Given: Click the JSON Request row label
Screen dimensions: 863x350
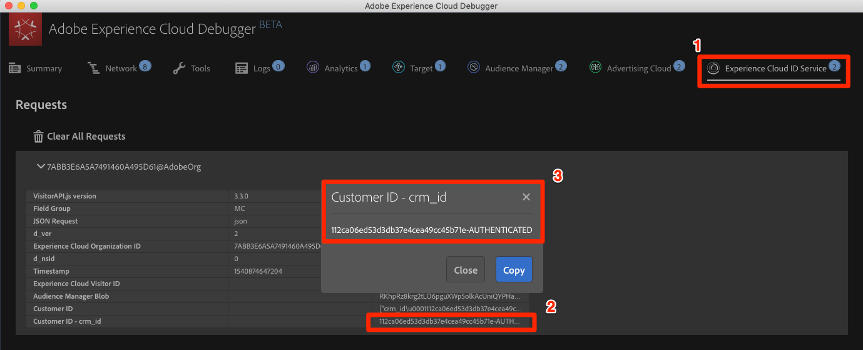Looking at the screenshot, I should 56,221.
